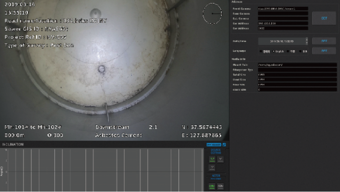Image resolution: width=340 pixels, height=192 pixels.
Task: Click the camera rotation compass circle
Action: point(212,13)
